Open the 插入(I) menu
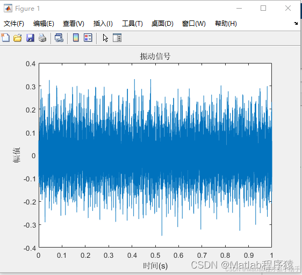 pos(103,24)
